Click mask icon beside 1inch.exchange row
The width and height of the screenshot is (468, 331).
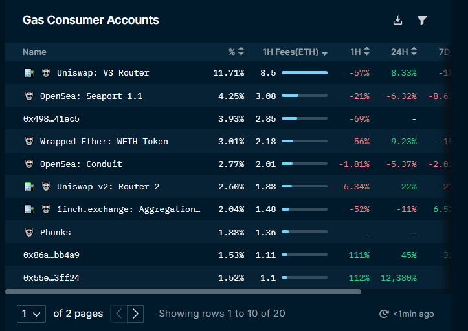tap(46, 209)
